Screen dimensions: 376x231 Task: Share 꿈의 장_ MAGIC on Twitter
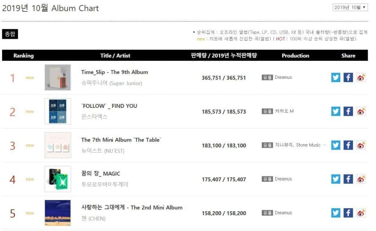[336, 179]
